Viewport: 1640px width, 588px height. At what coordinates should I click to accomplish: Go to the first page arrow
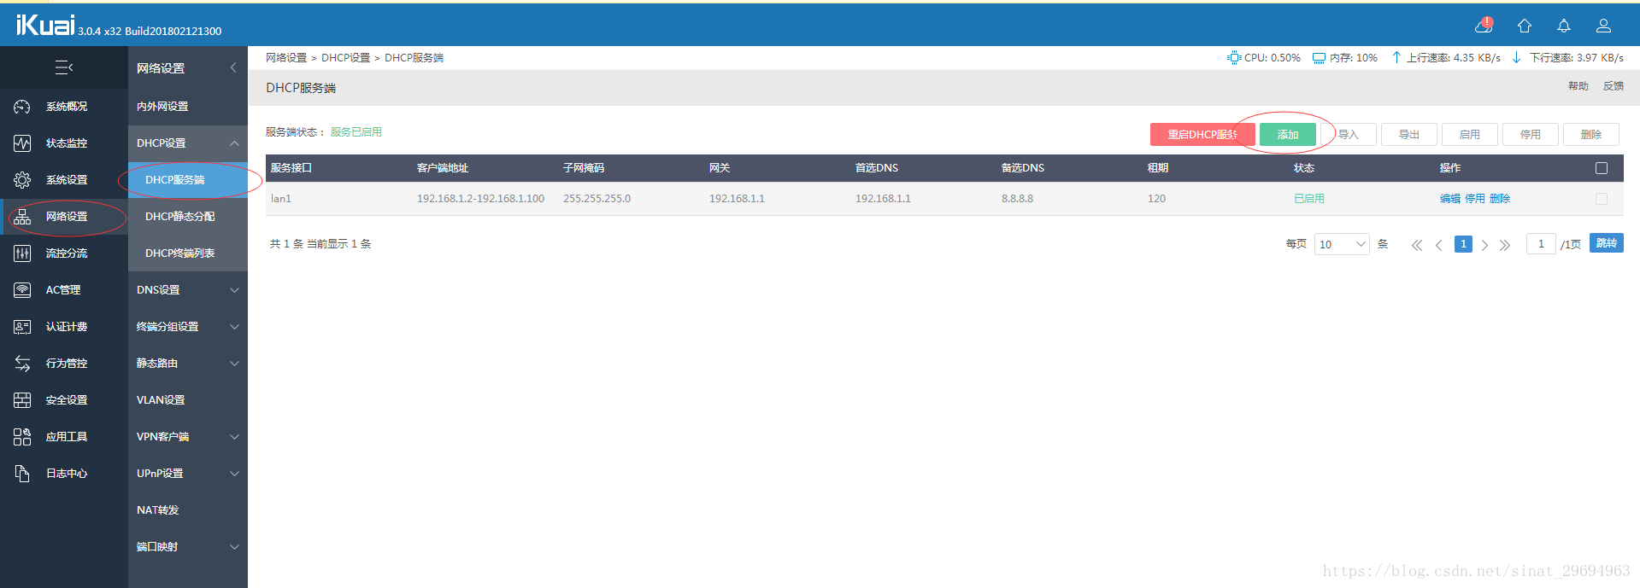[x=1417, y=245]
